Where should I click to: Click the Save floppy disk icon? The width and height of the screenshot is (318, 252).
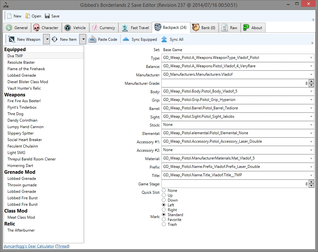pos(47,16)
